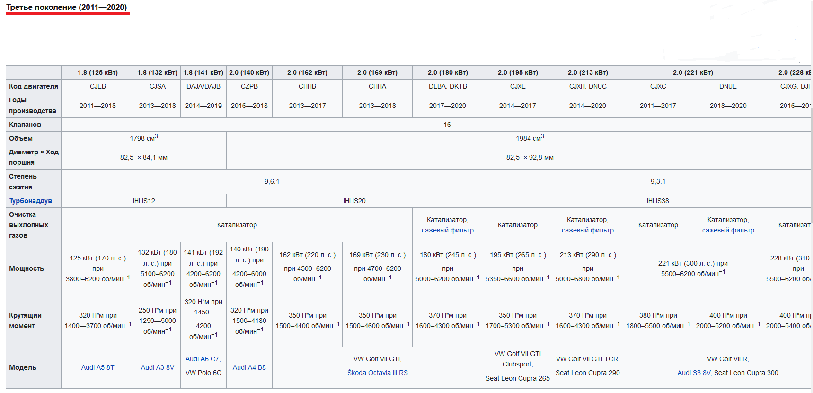Click engine code cell CJSA

click(x=157, y=86)
